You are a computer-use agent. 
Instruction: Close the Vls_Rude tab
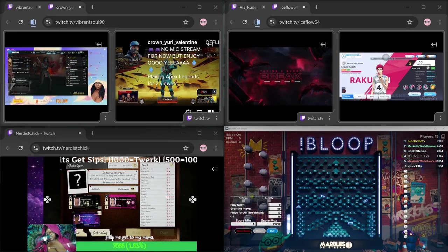click(x=263, y=7)
